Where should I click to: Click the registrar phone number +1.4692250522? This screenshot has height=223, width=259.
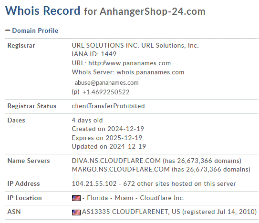click(106, 92)
